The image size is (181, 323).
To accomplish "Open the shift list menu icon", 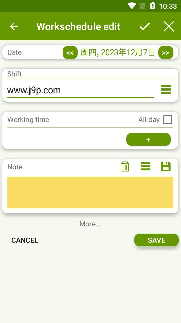I will (166, 89).
